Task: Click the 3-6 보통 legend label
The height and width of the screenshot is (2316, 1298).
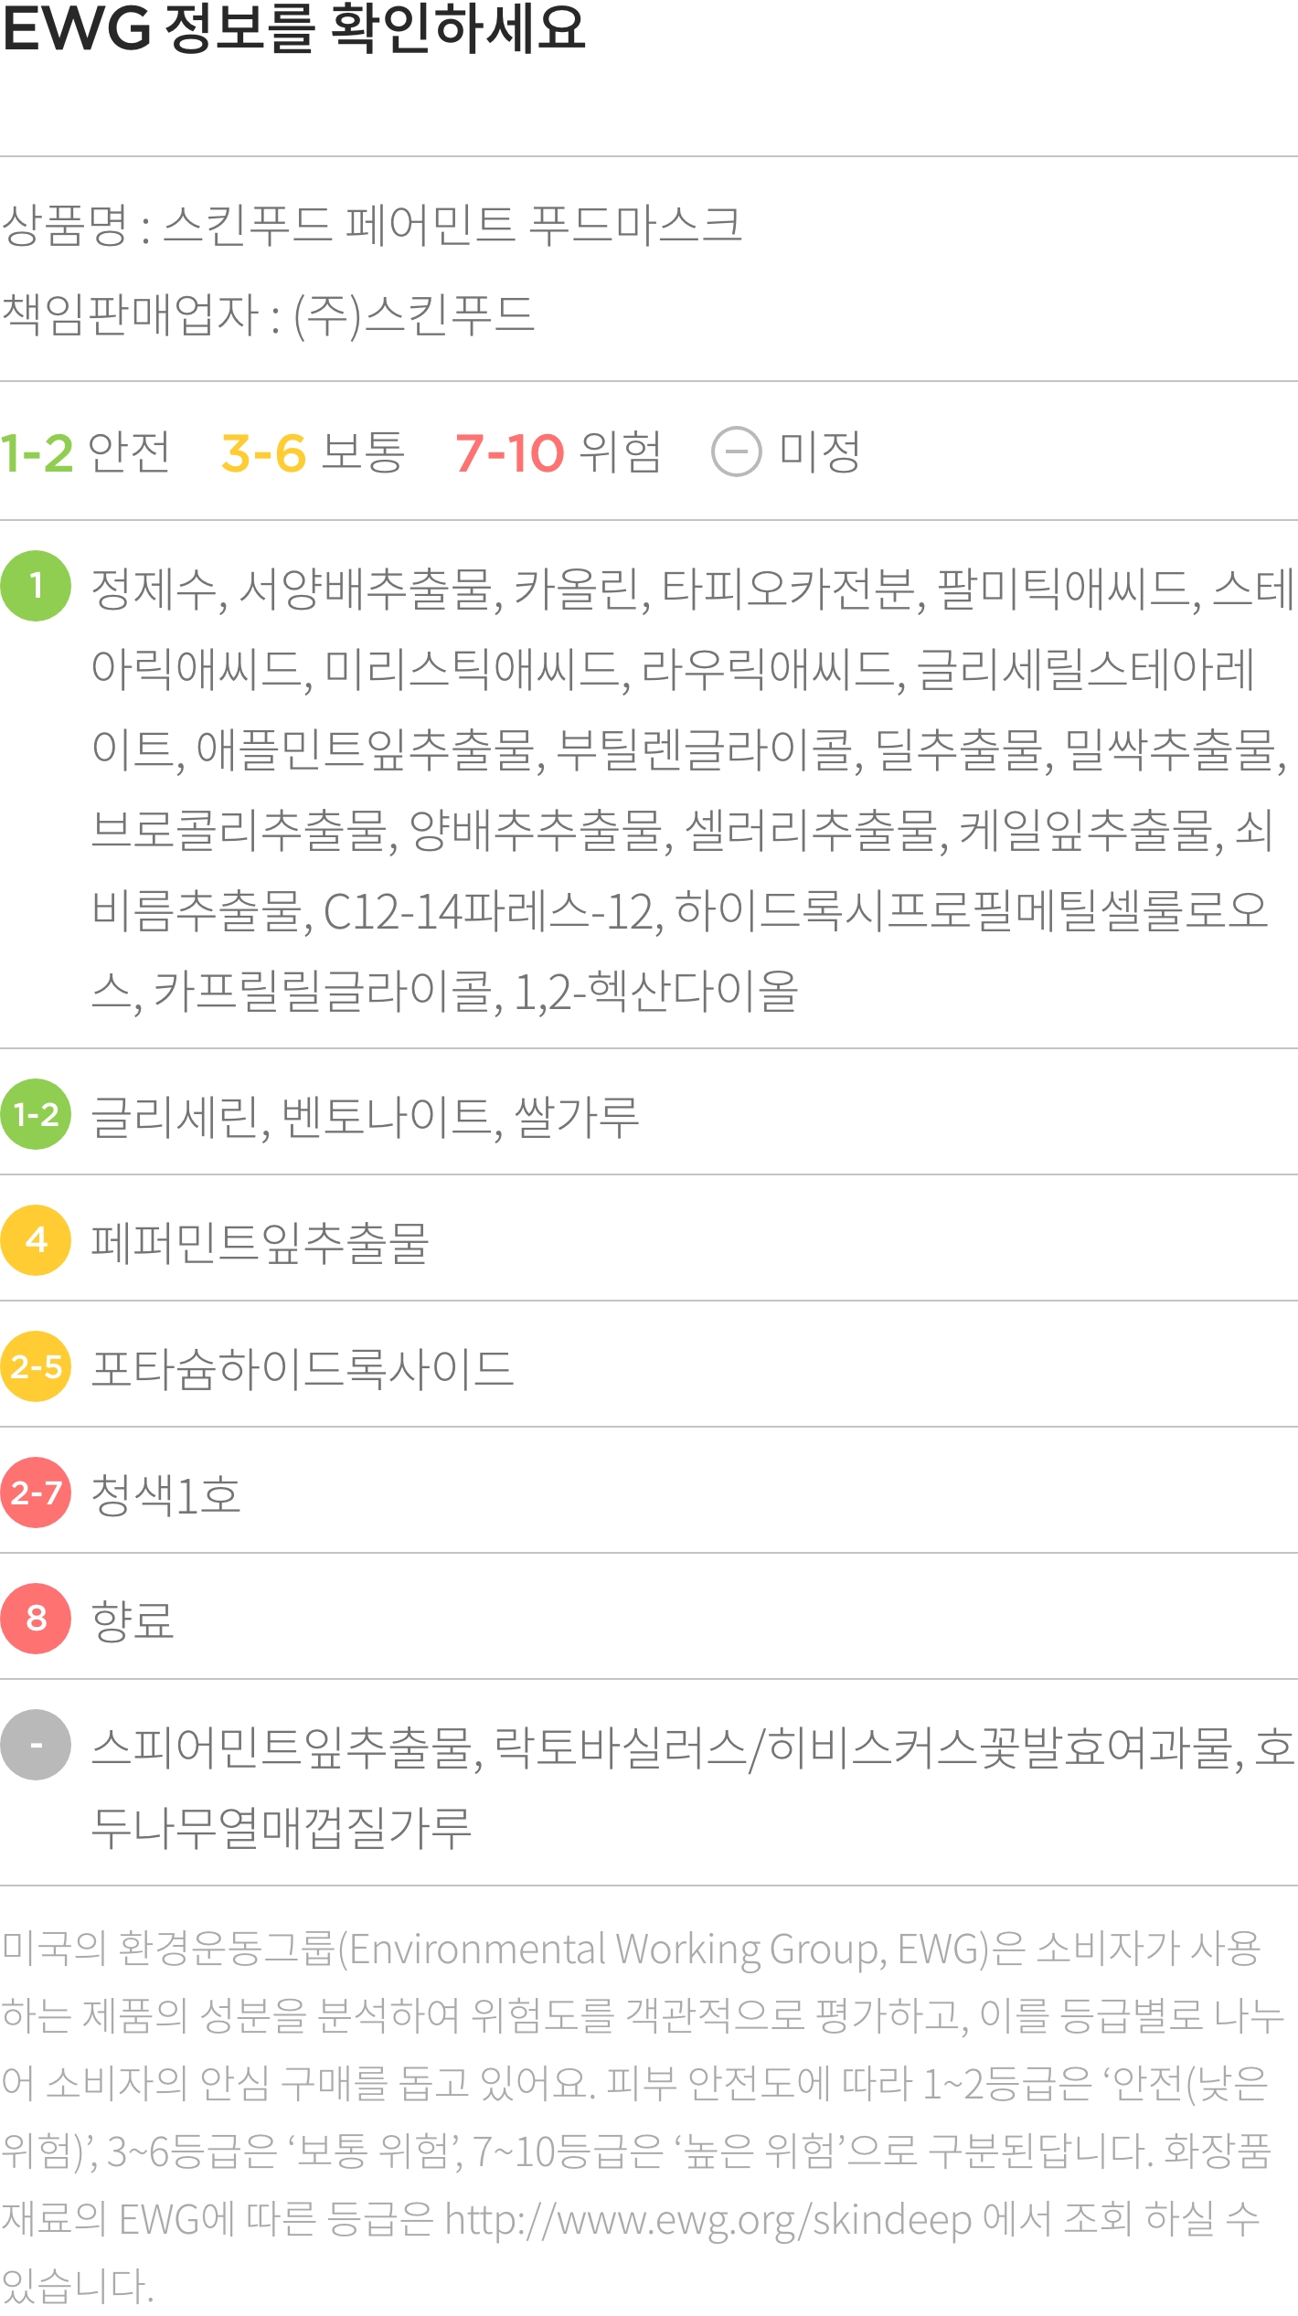Action: 313,452
